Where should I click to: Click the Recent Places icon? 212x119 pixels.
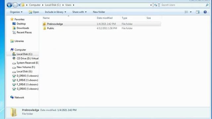tap(14, 32)
